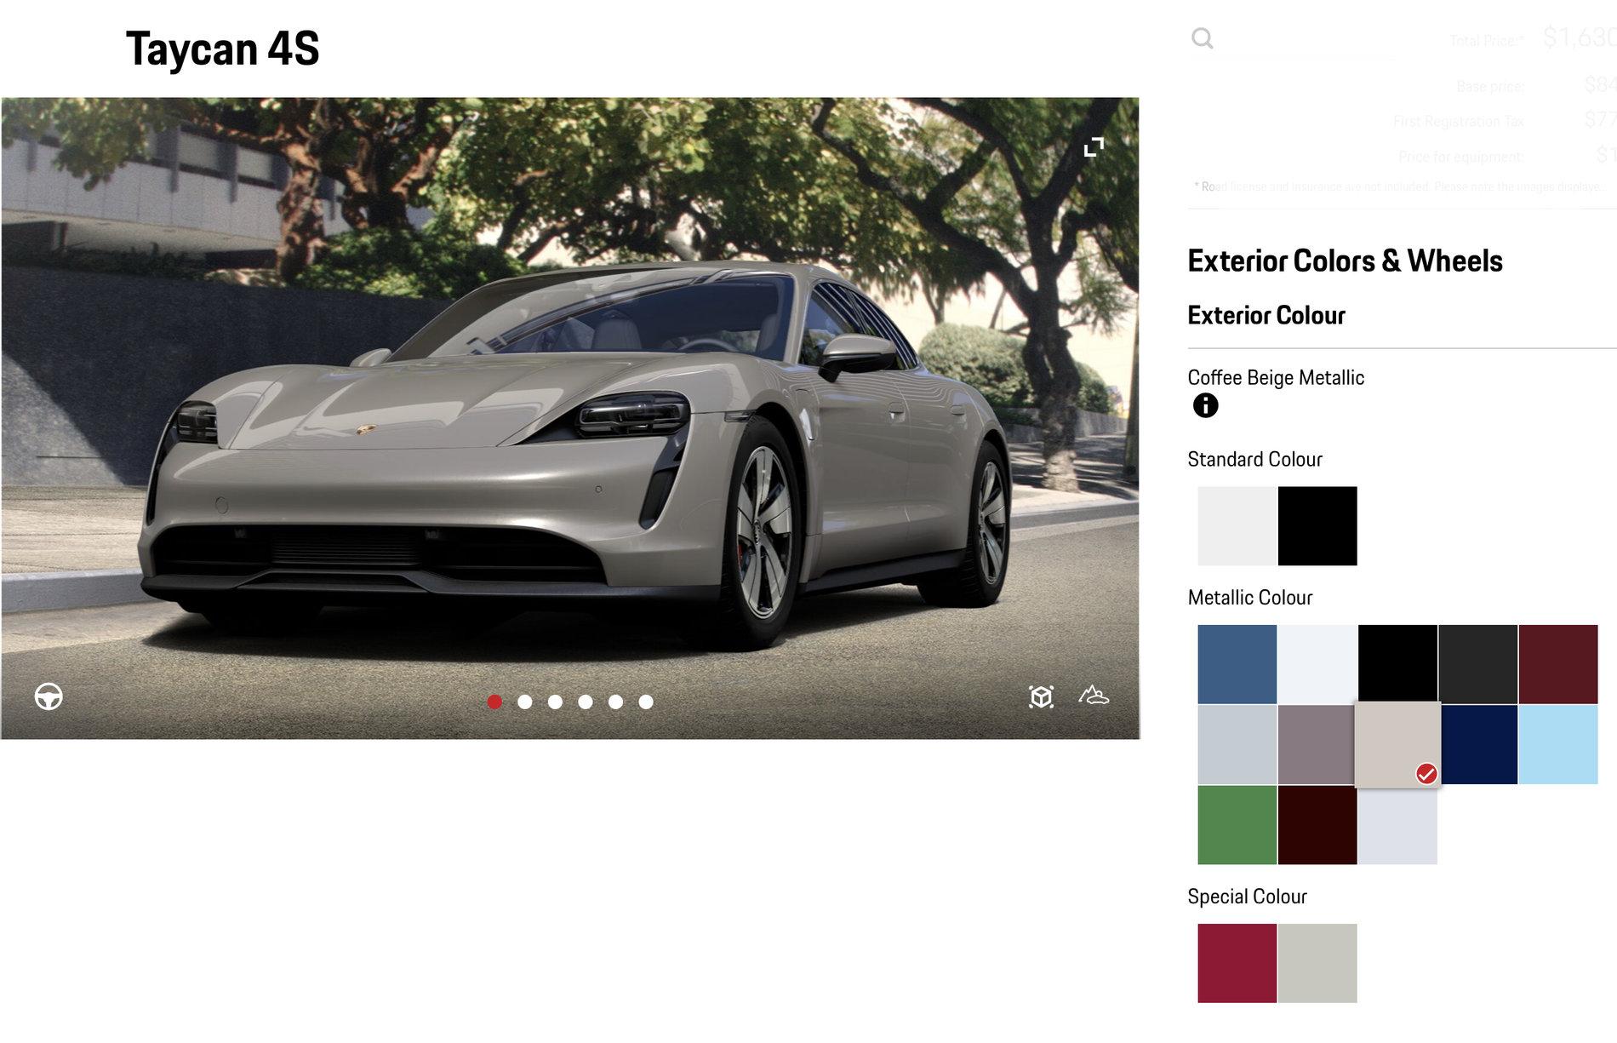Choose the blue metallic colour swatch
Viewport: 1617px width, 1043px height.
pos(1237,664)
